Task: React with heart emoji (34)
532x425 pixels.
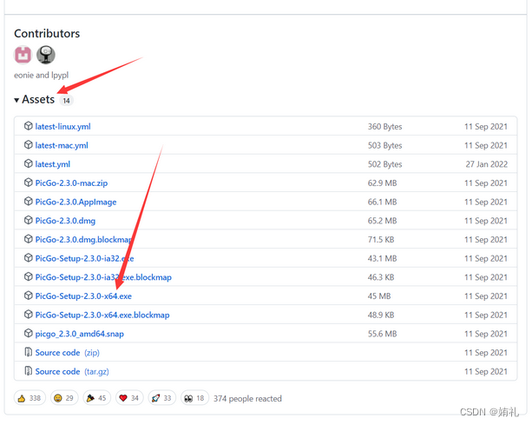Action: coord(129,398)
